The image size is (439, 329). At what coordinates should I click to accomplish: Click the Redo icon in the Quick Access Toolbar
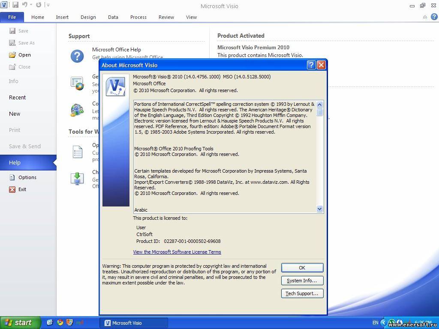pos(39,5)
